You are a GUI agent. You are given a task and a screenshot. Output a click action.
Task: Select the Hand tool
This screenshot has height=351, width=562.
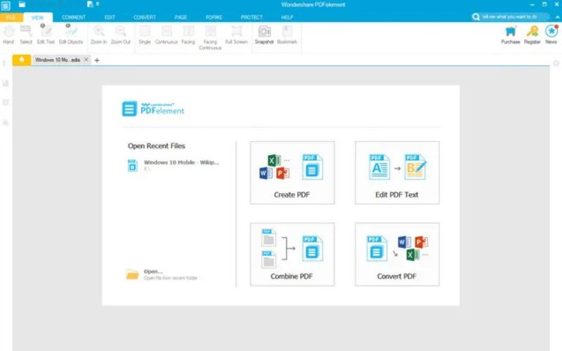click(8, 35)
